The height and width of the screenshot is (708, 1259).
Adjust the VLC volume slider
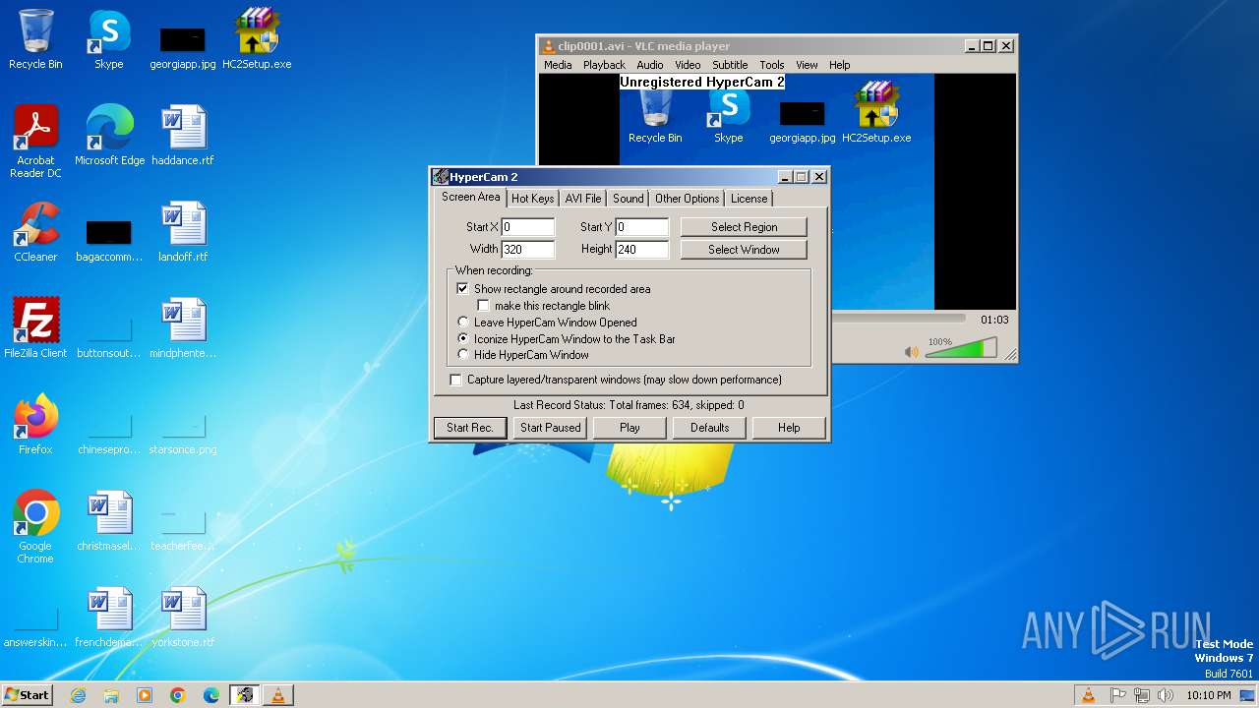(x=961, y=348)
